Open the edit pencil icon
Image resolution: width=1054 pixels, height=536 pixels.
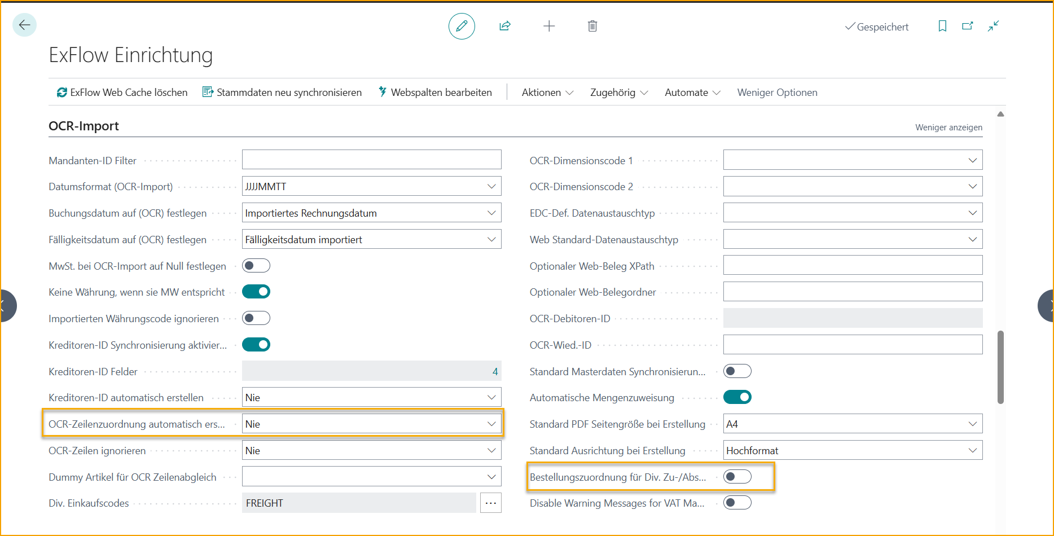[462, 26]
